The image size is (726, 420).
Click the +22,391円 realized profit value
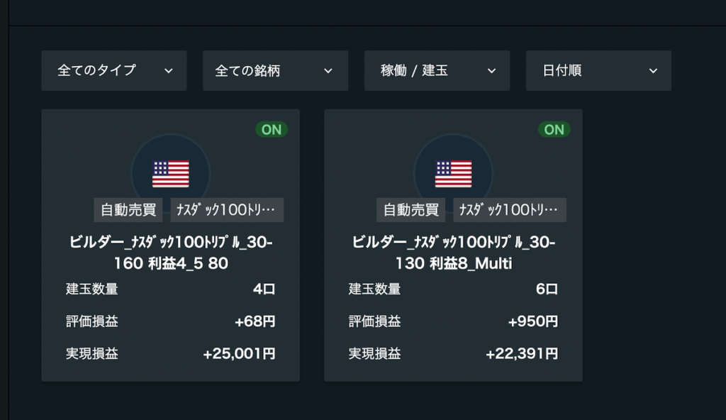[522, 353]
